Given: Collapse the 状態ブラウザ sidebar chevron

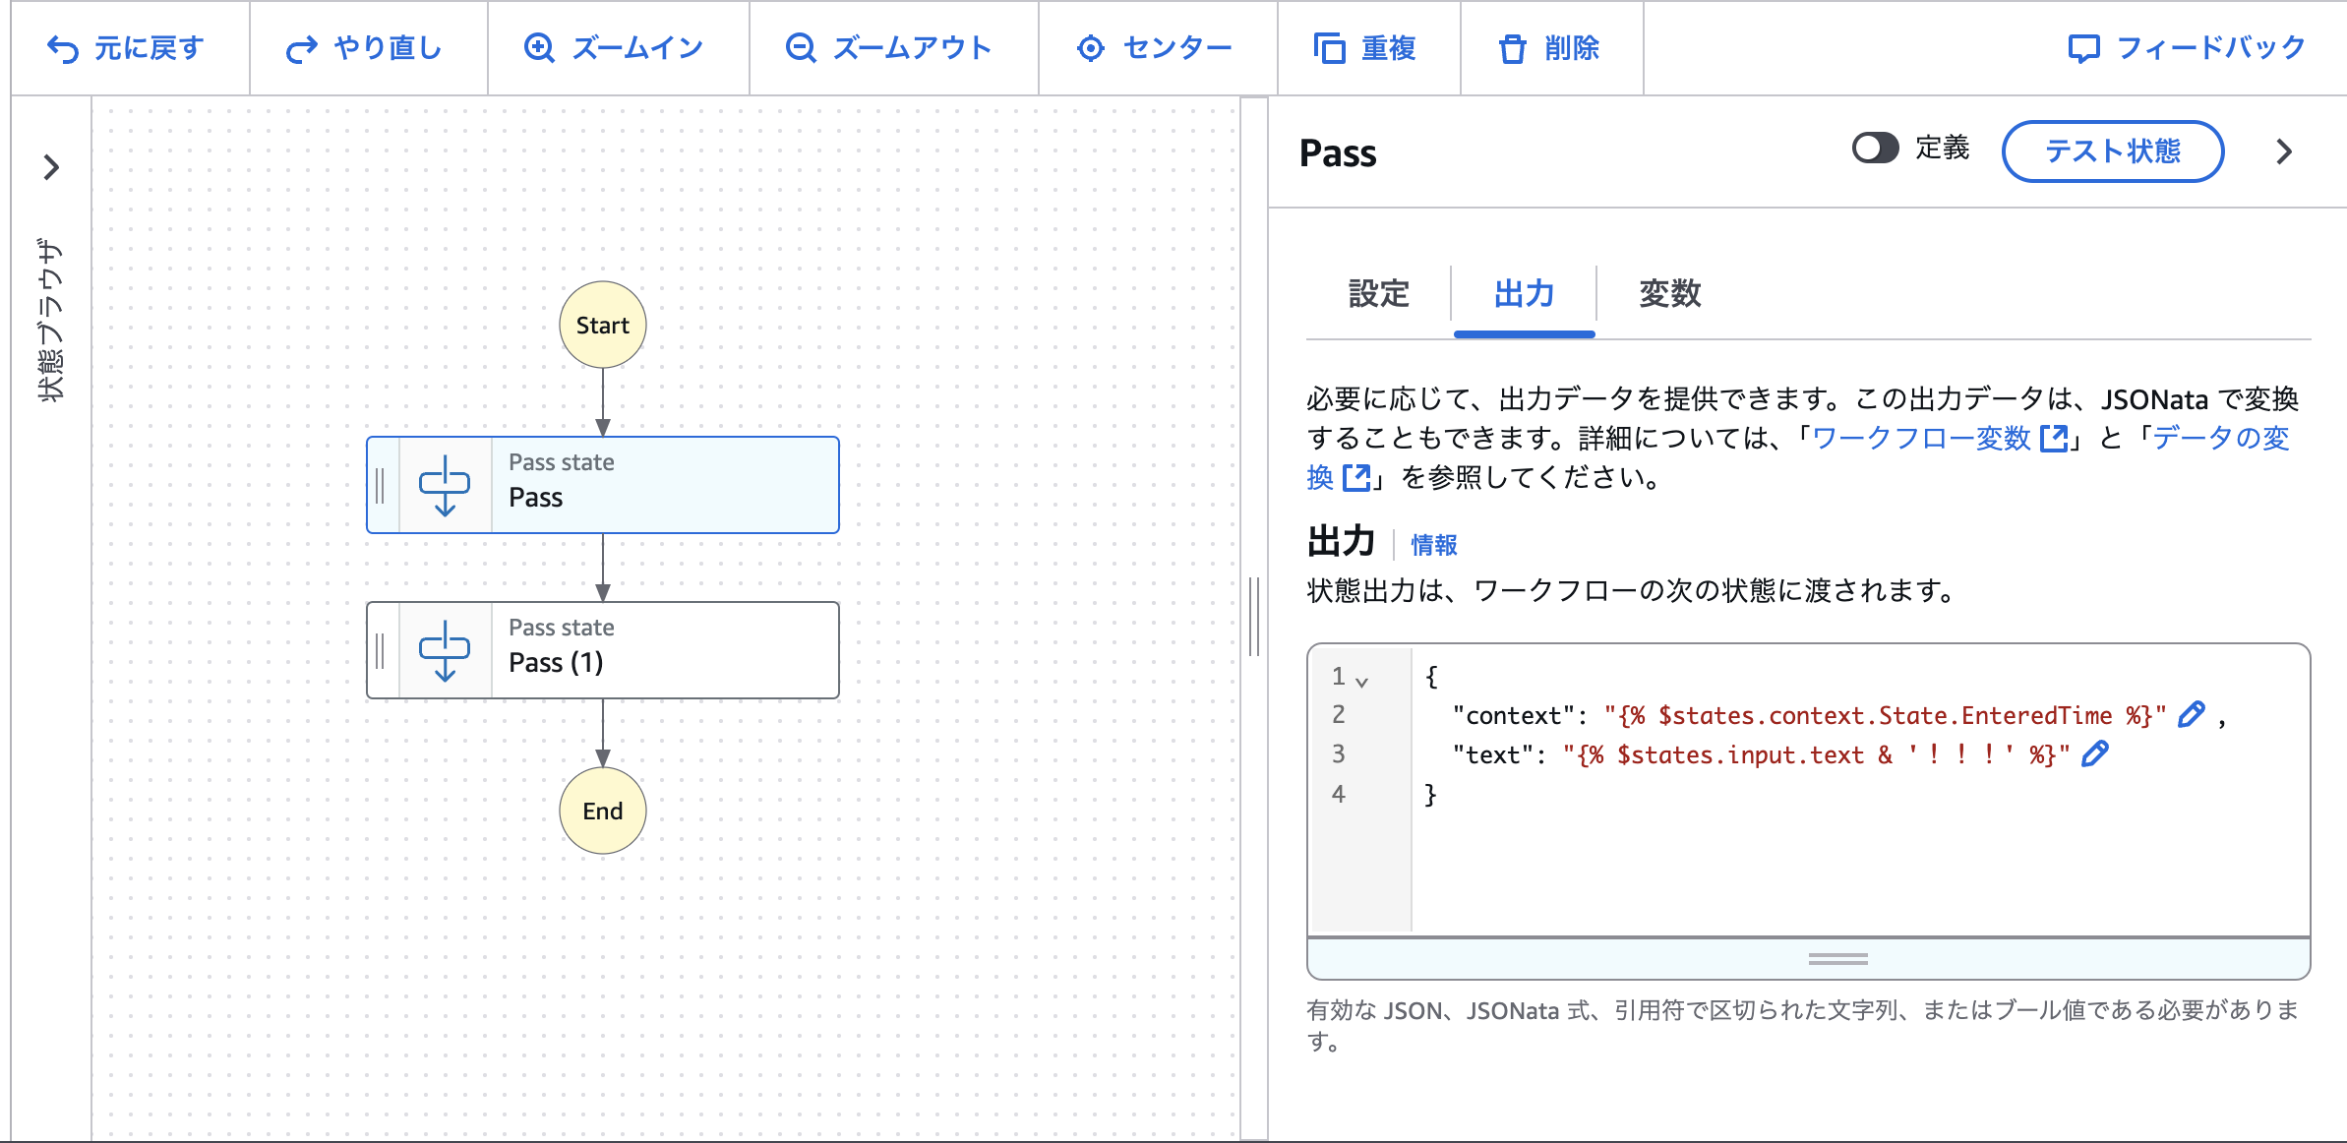Looking at the screenshot, I should coord(49,166).
